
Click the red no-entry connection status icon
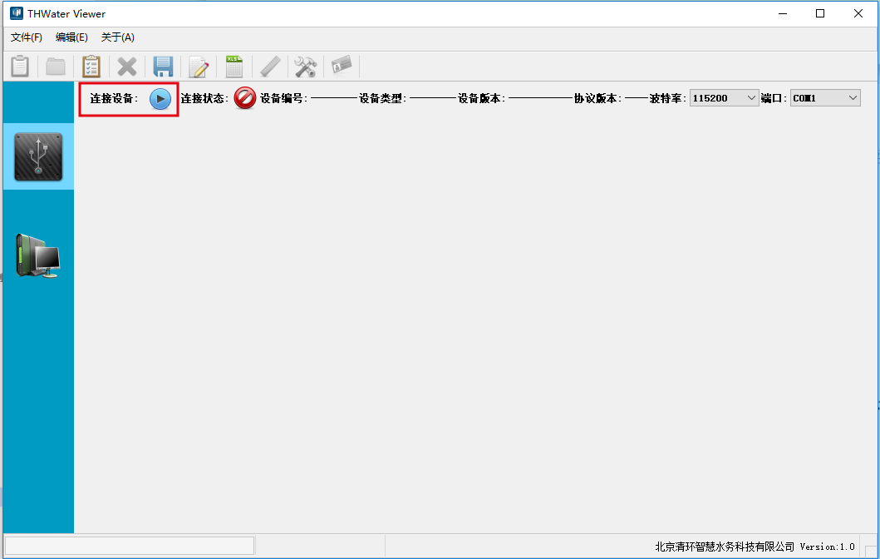coord(244,98)
